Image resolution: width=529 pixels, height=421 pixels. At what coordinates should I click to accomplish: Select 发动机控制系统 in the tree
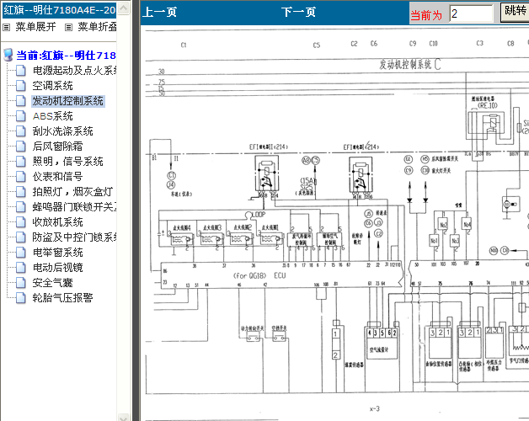click(x=68, y=101)
